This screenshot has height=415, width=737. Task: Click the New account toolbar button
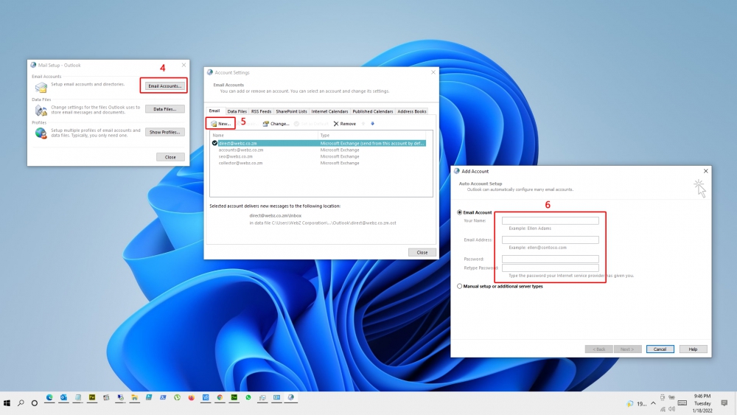220,124
